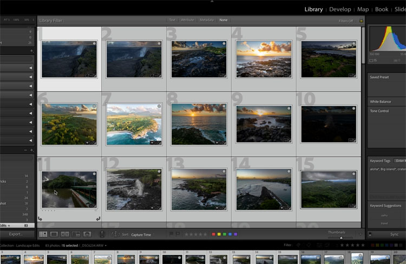Flag photo as rejected in the toolbar
The image size is (406, 264).
178,234
